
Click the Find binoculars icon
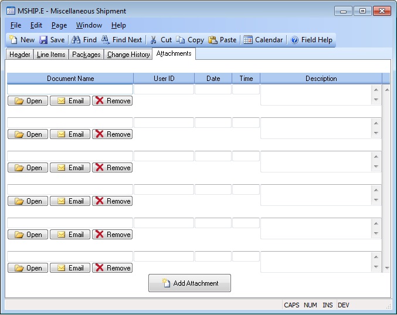pos(76,40)
